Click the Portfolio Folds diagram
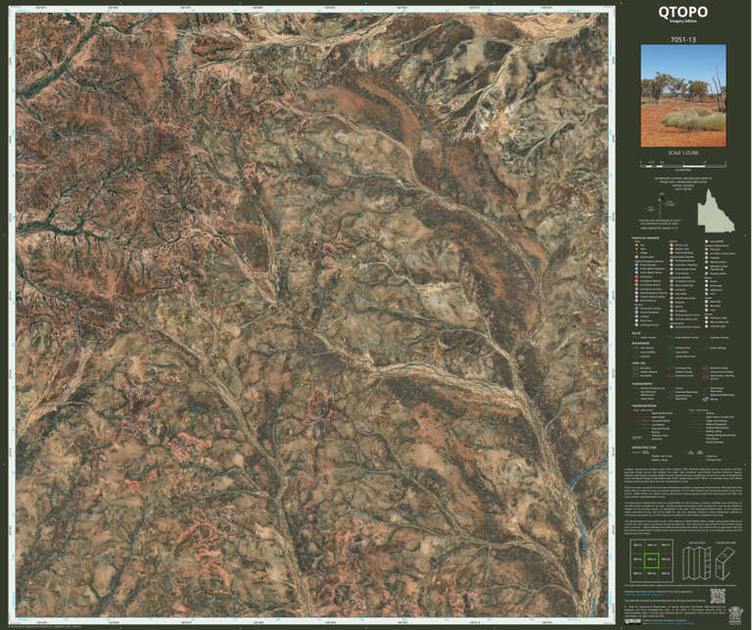Image resolution: width=752 pixels, height=630 pixels. (696, 563)
